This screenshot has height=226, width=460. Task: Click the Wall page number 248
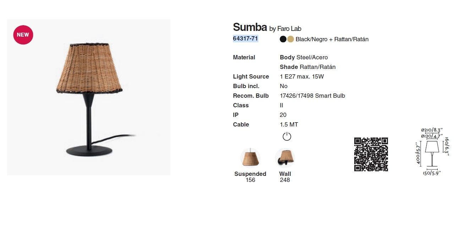click(x=285, y=180)
